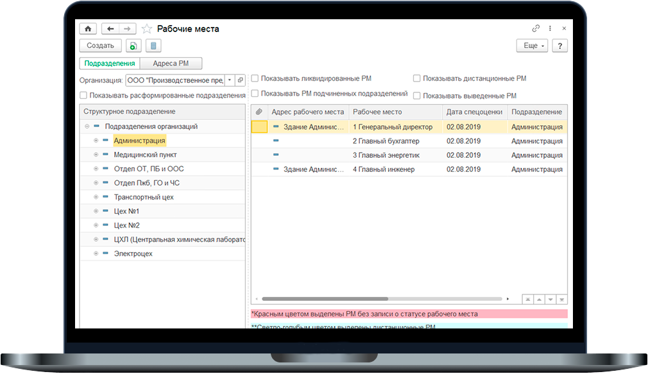Image resolution: width=648 pixels, height=374 pixels.
Task: Navigate back with the left arrow
Action: (x=110, y=28)
